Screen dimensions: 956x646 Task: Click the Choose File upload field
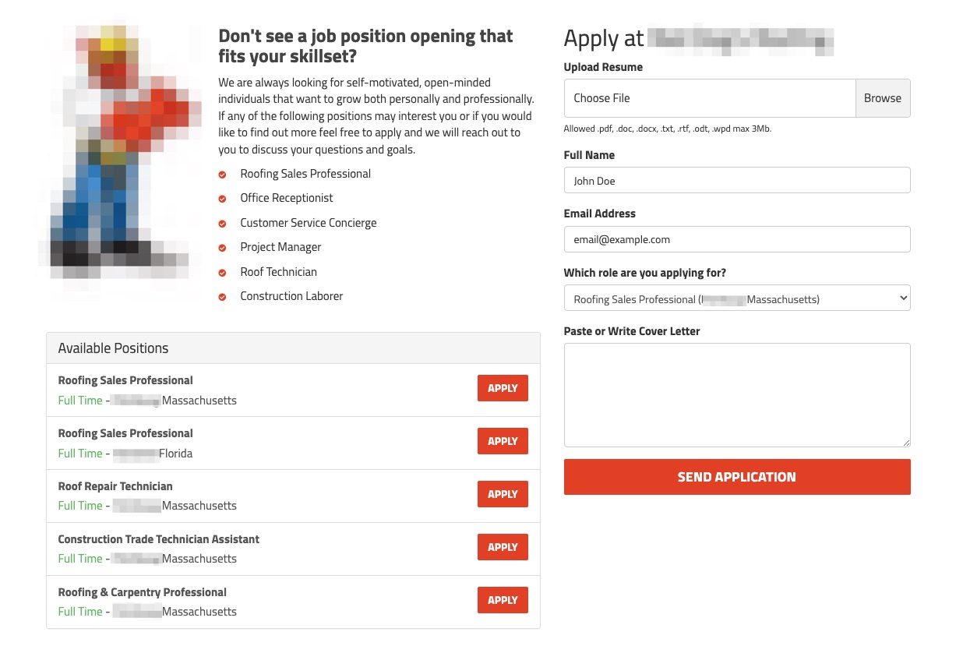(x=709, y=98)
